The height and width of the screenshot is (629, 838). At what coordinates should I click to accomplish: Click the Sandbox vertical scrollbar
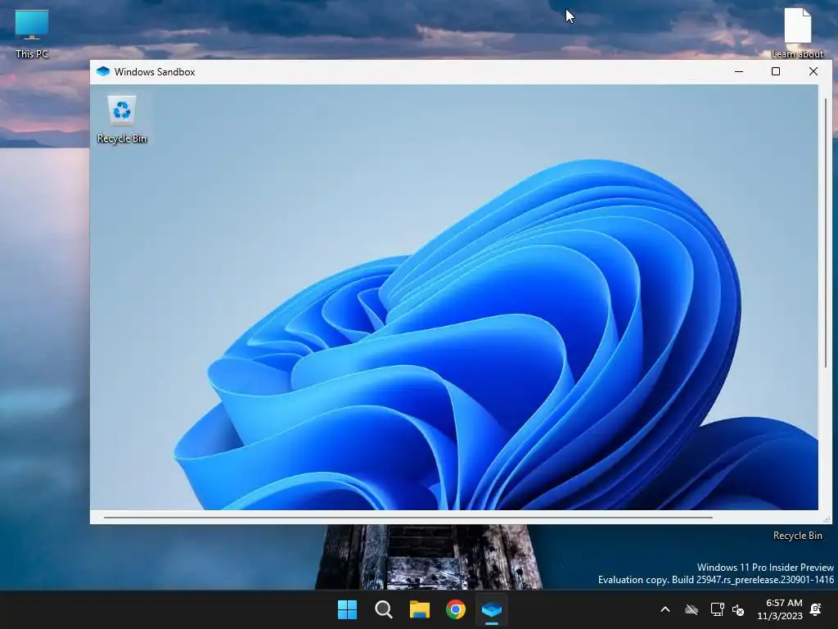pyautogui.click(x=826, y=233)
